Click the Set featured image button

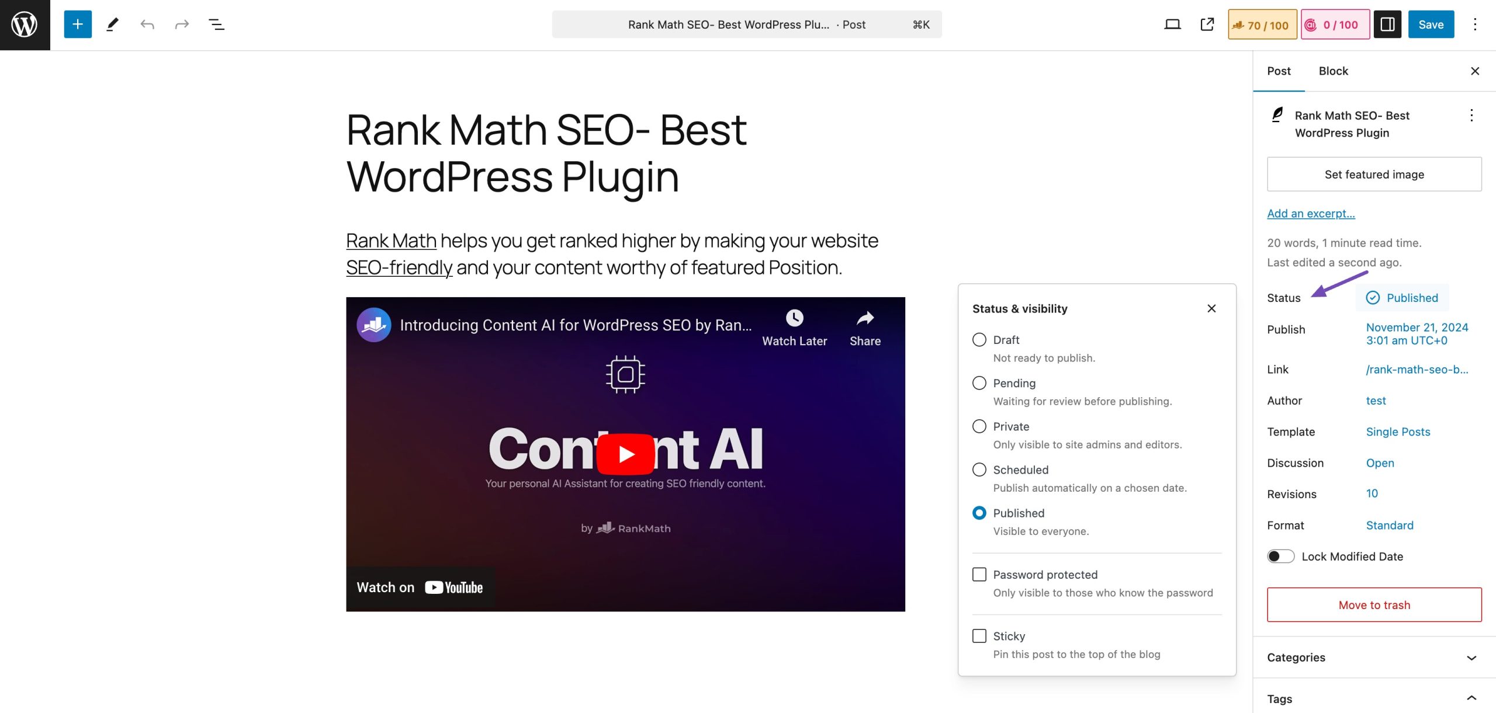pos(1374,173)
